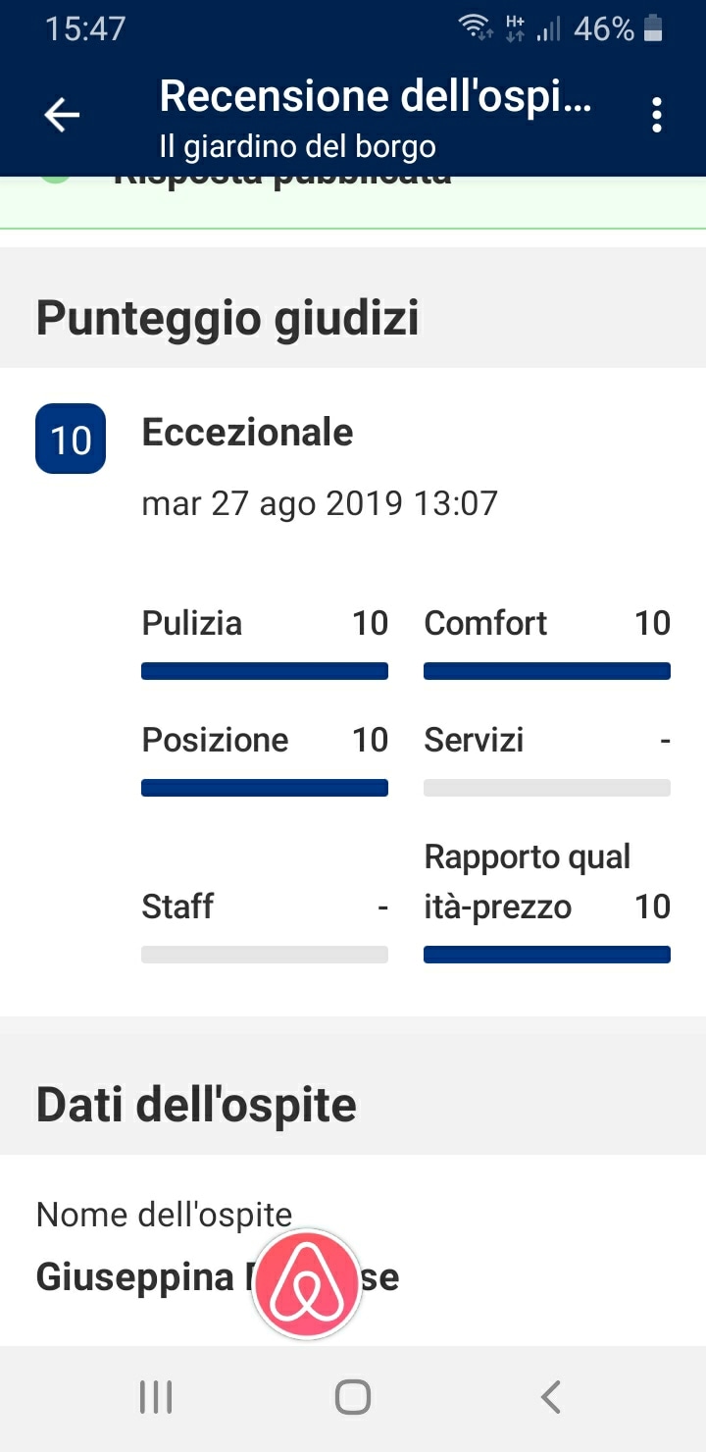Tap the Il giardino del borgo subtitle

[x=297, y=147]
